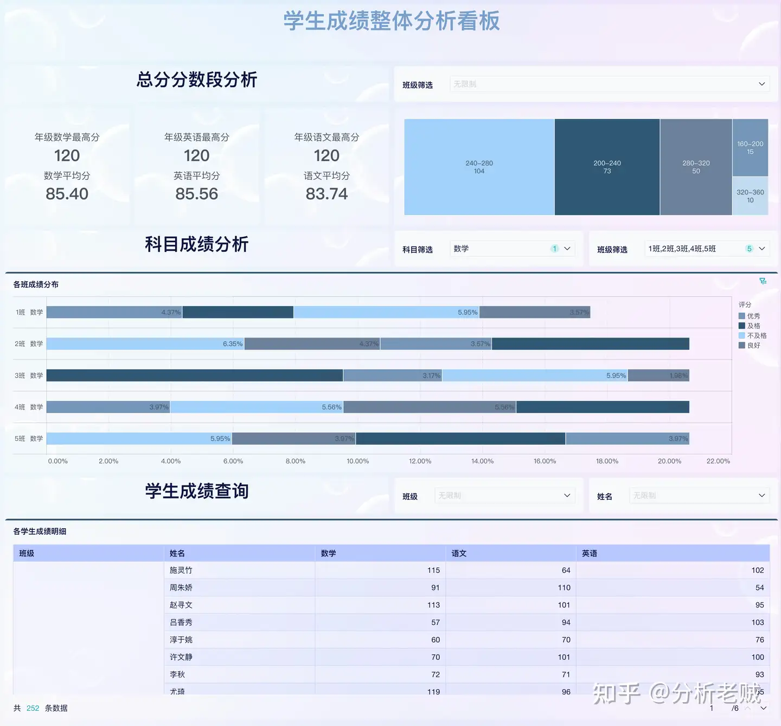Select 160–200 block in score treemap

point(750,147)
